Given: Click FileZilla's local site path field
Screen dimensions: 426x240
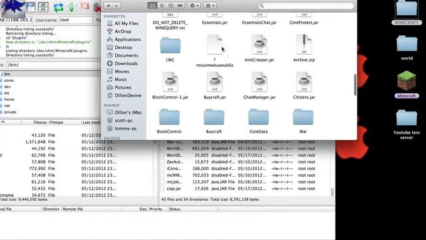Looking at the screenshot, I should click(54, 65).
